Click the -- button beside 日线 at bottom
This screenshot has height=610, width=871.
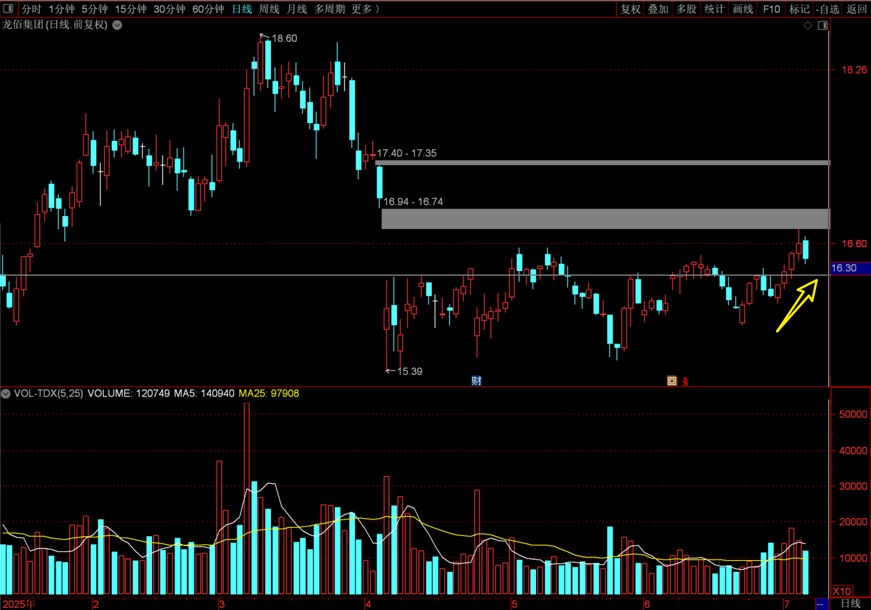click(821, 604)
